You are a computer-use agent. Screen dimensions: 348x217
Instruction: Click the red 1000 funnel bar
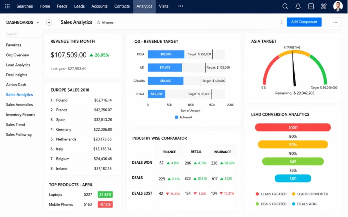pyautogui.click(x=293, y=127)
